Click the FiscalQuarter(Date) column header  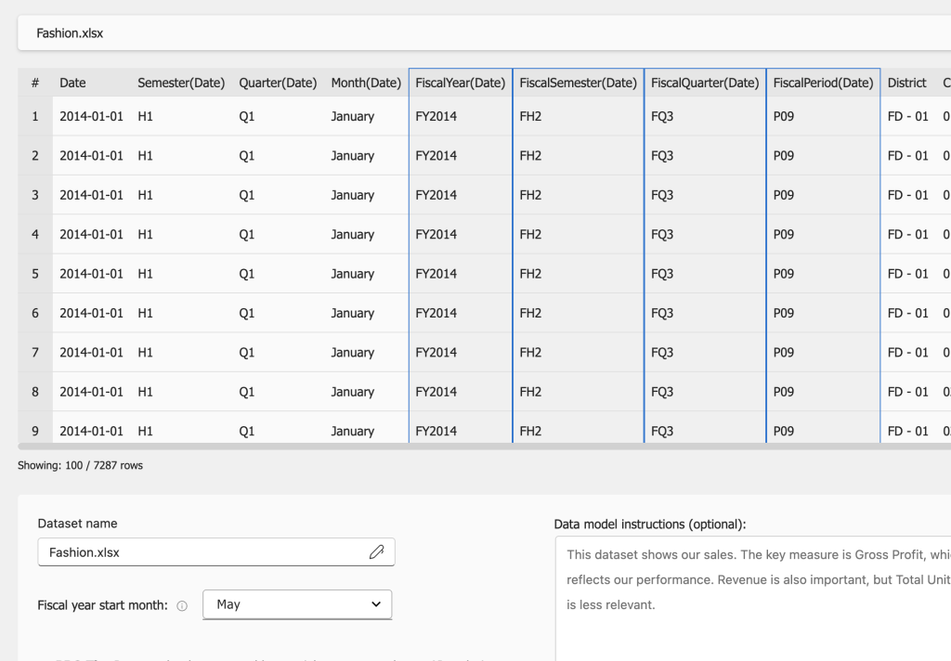click(x=705, y=83)
